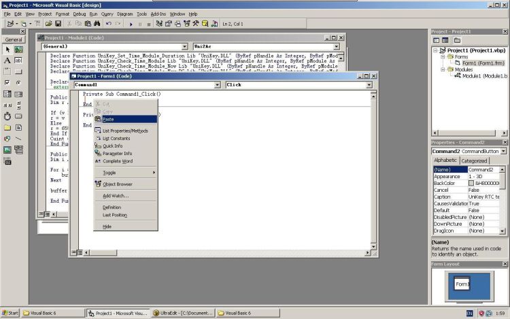The height and width of the screenshot is (319, 510).
Task: Open the Toolbox toolbar icon
Action: click(196, 24)
